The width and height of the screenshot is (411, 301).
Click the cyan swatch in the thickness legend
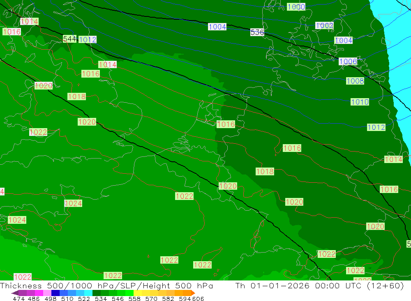pyautogui.click(x=88, y=293)
